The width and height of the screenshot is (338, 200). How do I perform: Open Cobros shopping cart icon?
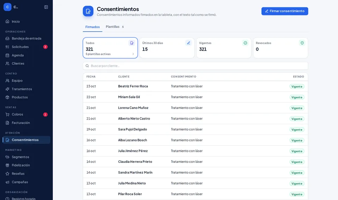pyautogui.click(x=7, y=114)
